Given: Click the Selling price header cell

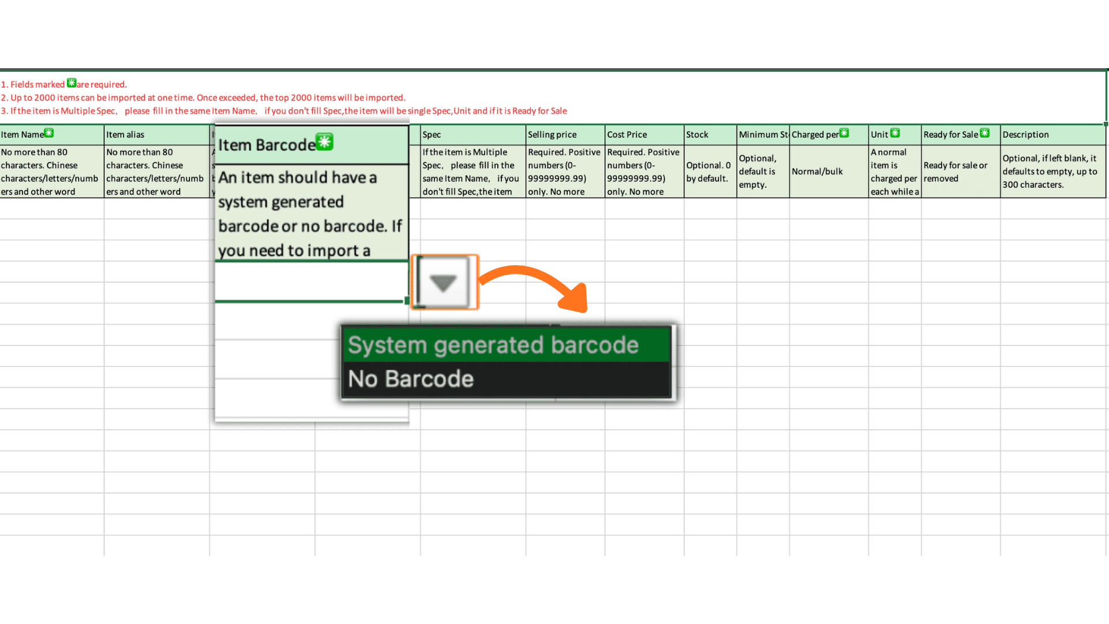Looking at the screenshot, I should coord(564,135).
